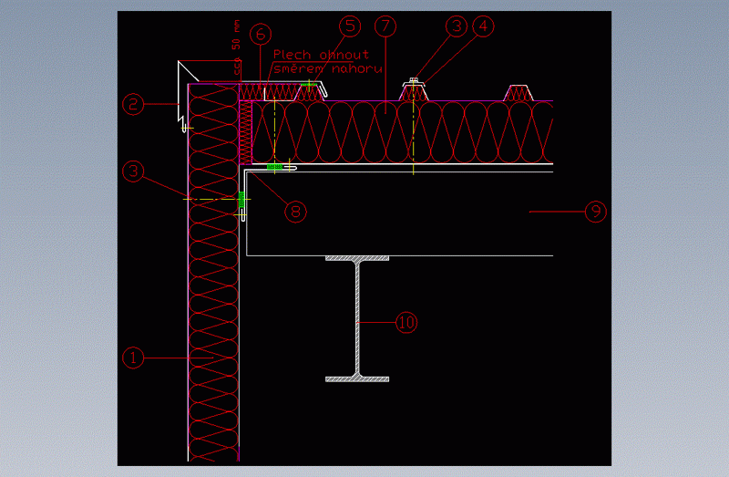
Task: Click the top flange of the I-beam
Action: point(357,259)
